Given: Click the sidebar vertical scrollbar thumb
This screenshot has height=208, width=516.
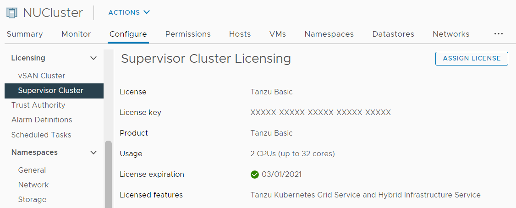Looking at the screenshot, I should point(108,174).
